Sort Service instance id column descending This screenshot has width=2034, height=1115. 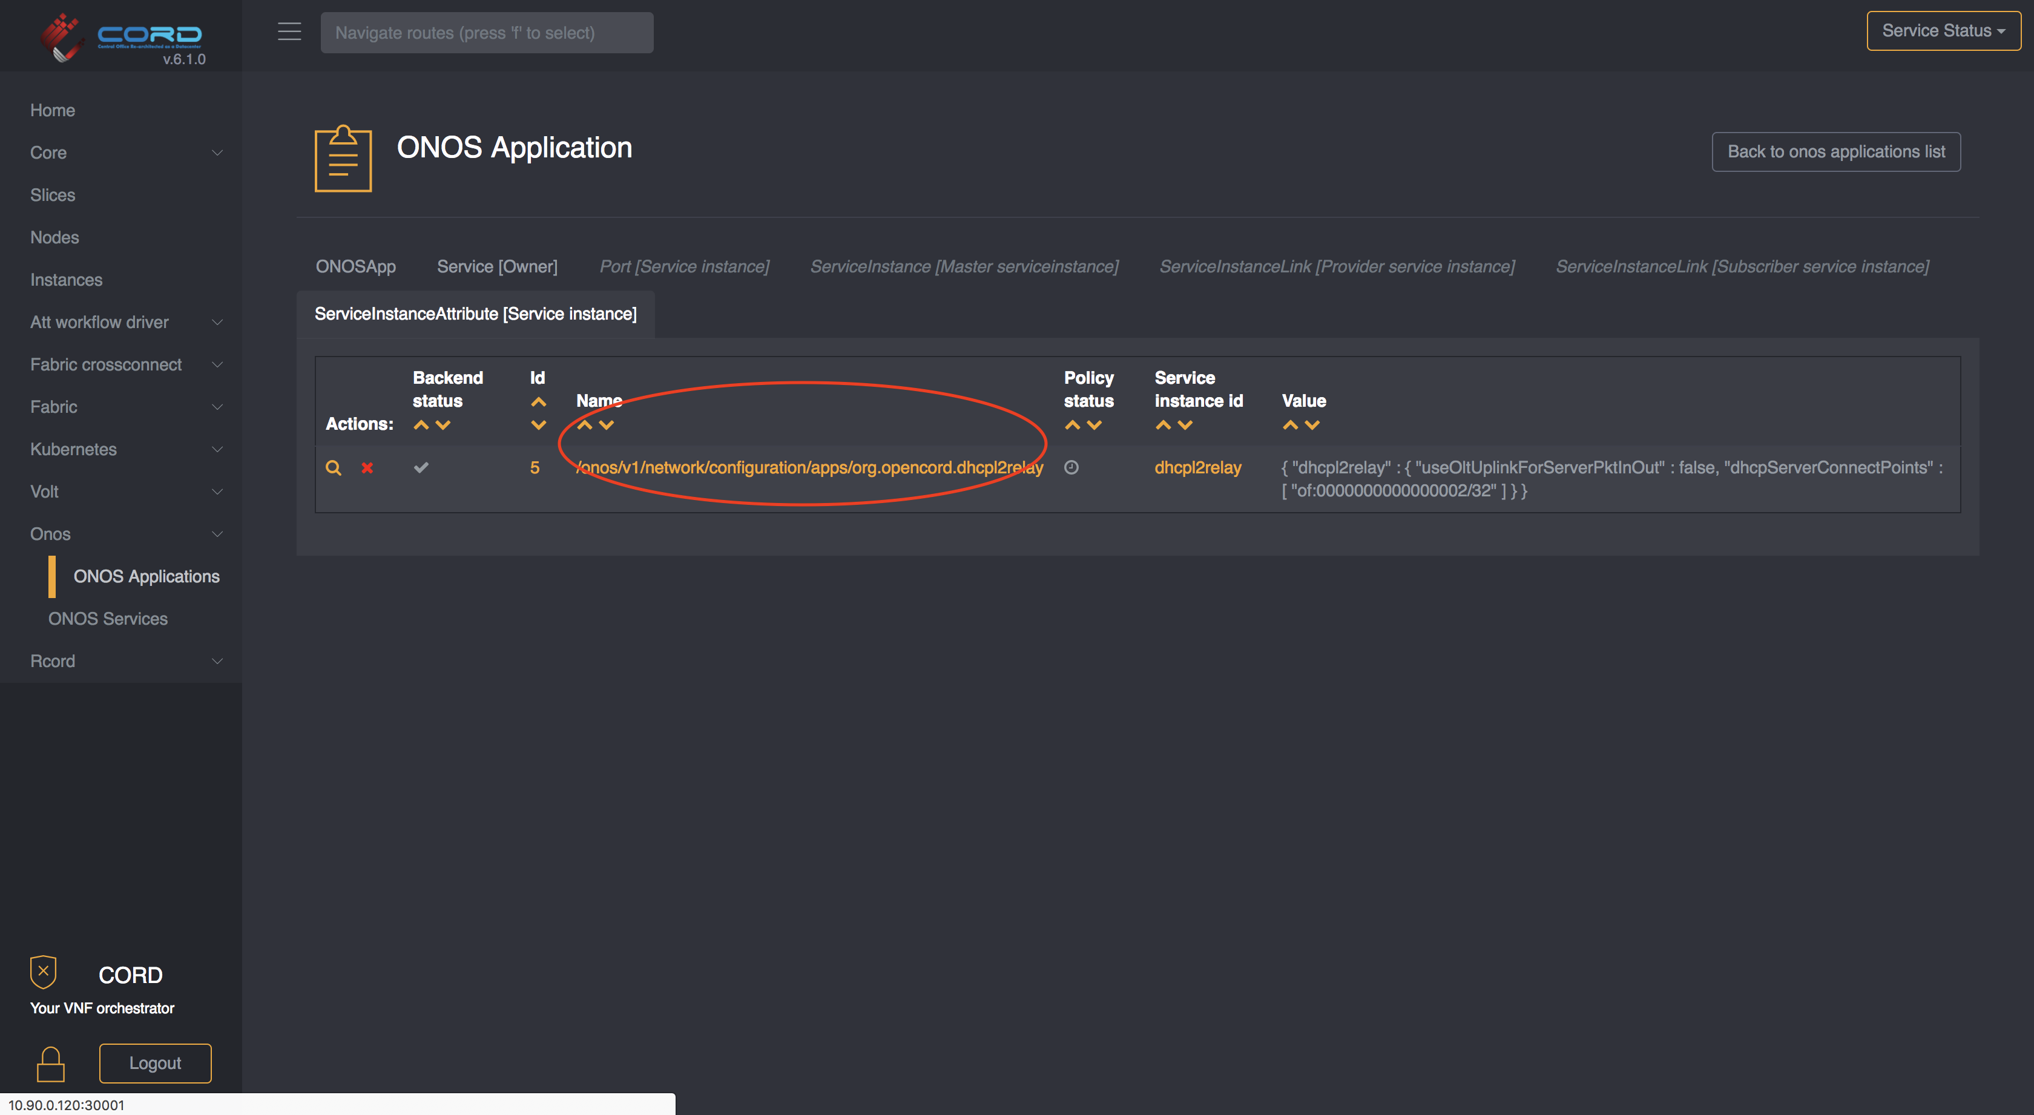click(x=1185, y=425)
